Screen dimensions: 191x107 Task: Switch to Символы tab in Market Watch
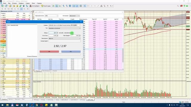(x=4, y=99)
